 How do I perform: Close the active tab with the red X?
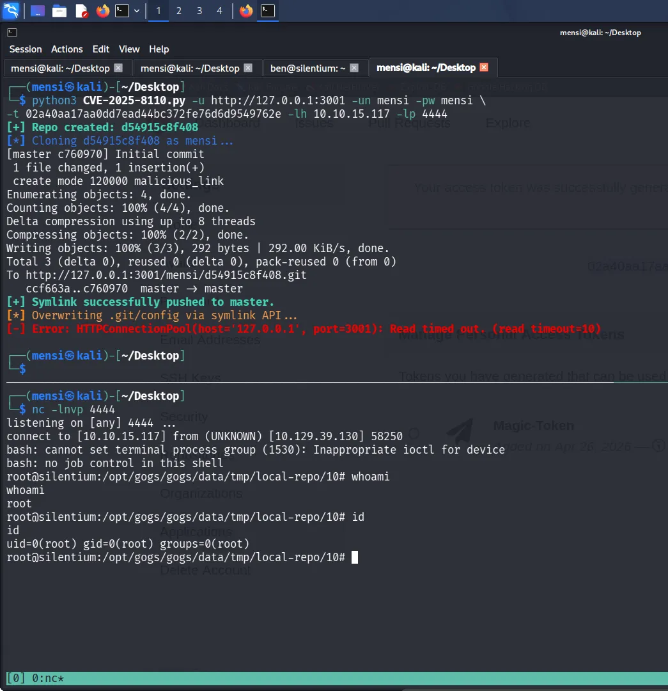[484, 67]
